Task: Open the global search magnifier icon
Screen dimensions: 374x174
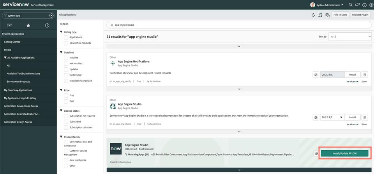Action: [350, 5]
